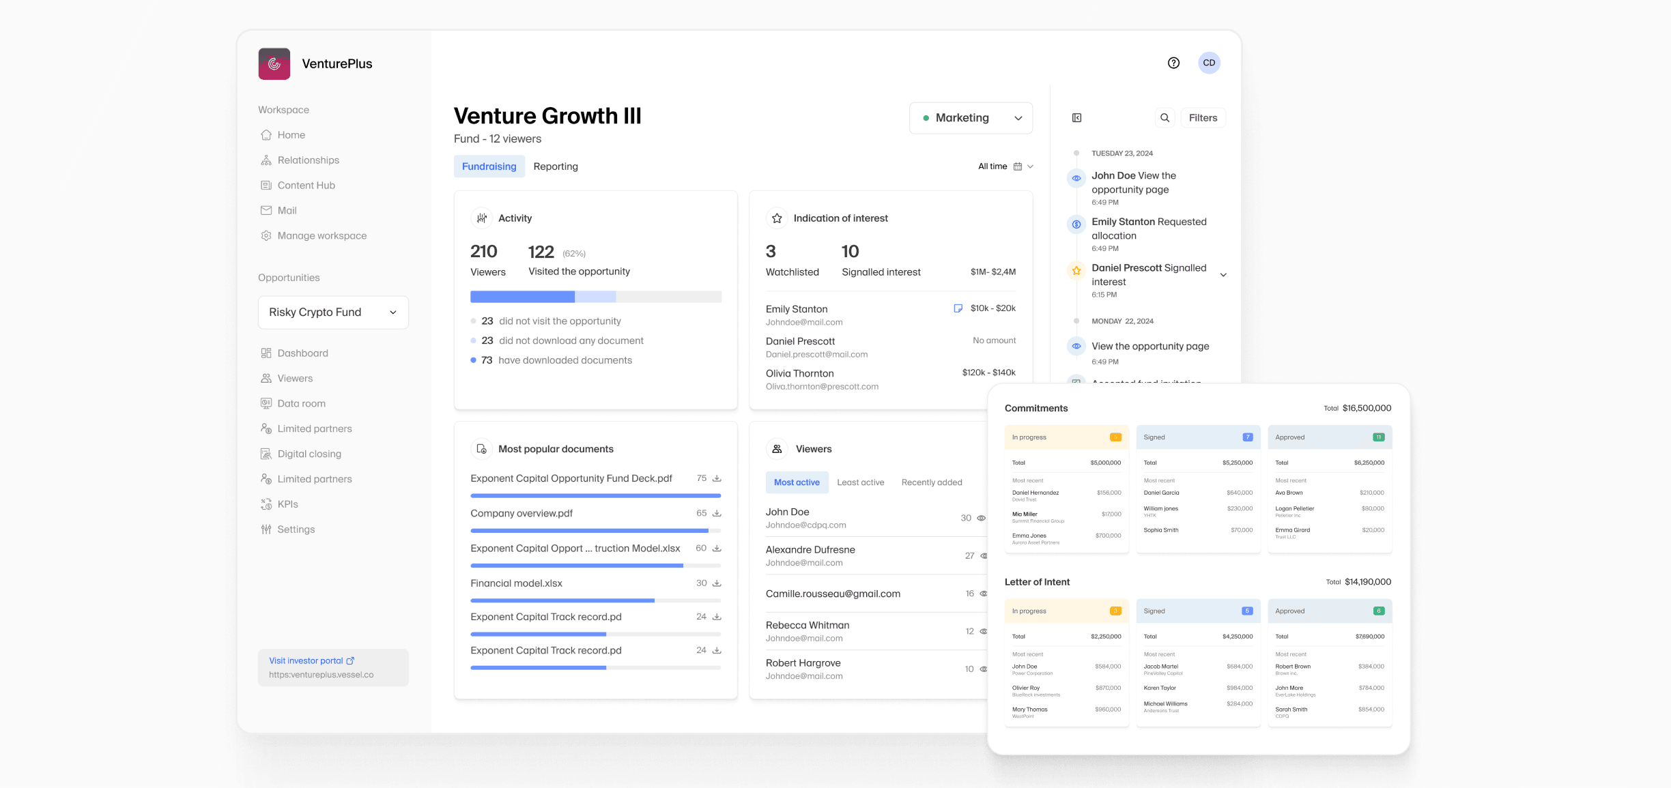Click the Company overview.pdf download bar
This screenshot has width=1671, height=788.
pyautogui.click(x=595, y=531)
